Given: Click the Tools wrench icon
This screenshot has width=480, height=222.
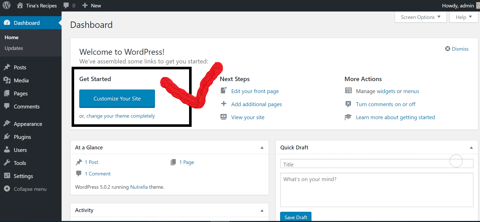Looking at the screenshot, I should 7,163.
